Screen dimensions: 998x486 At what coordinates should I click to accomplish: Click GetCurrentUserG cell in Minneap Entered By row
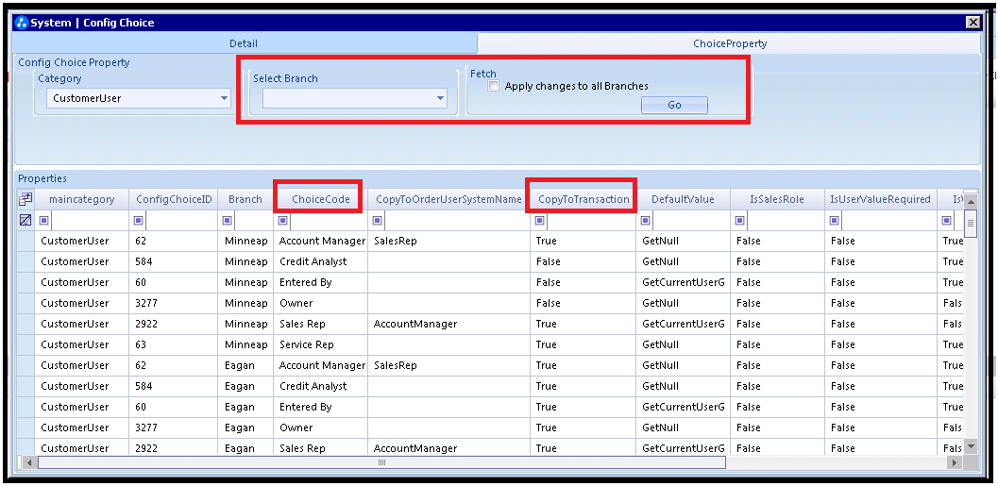(683, 282)
